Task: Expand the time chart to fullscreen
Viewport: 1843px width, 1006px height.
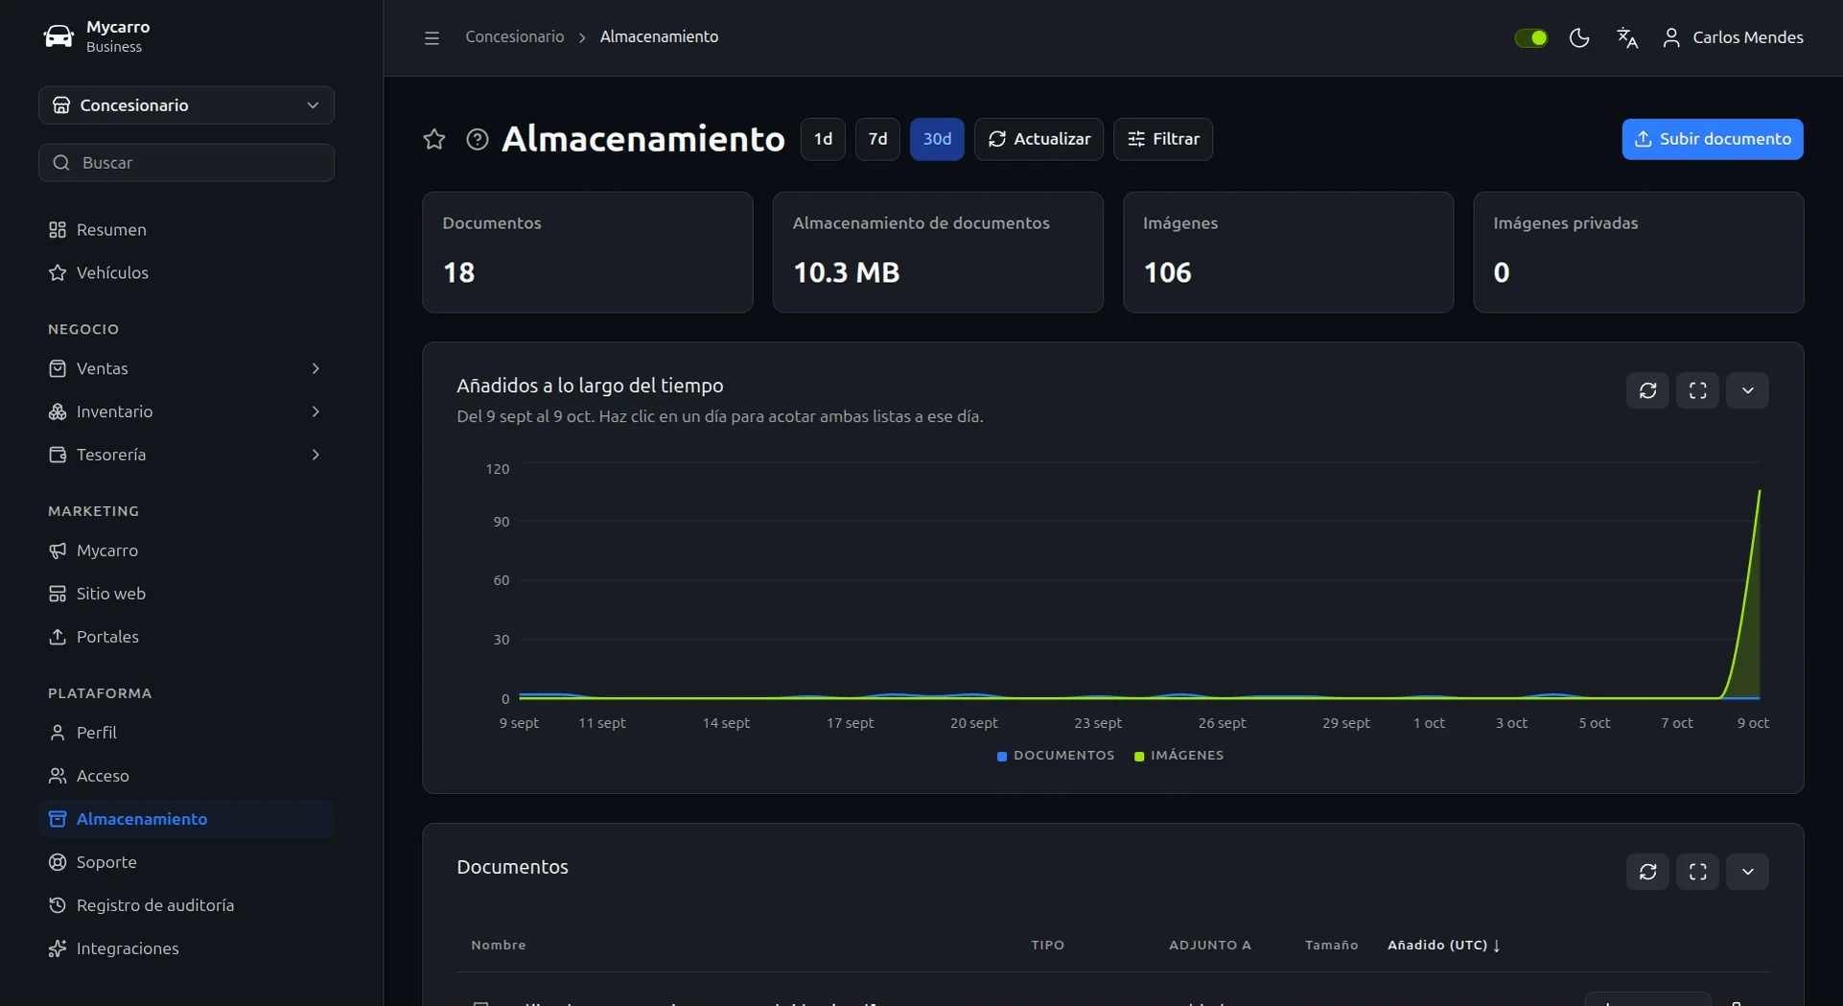Action: (1697, 390)
